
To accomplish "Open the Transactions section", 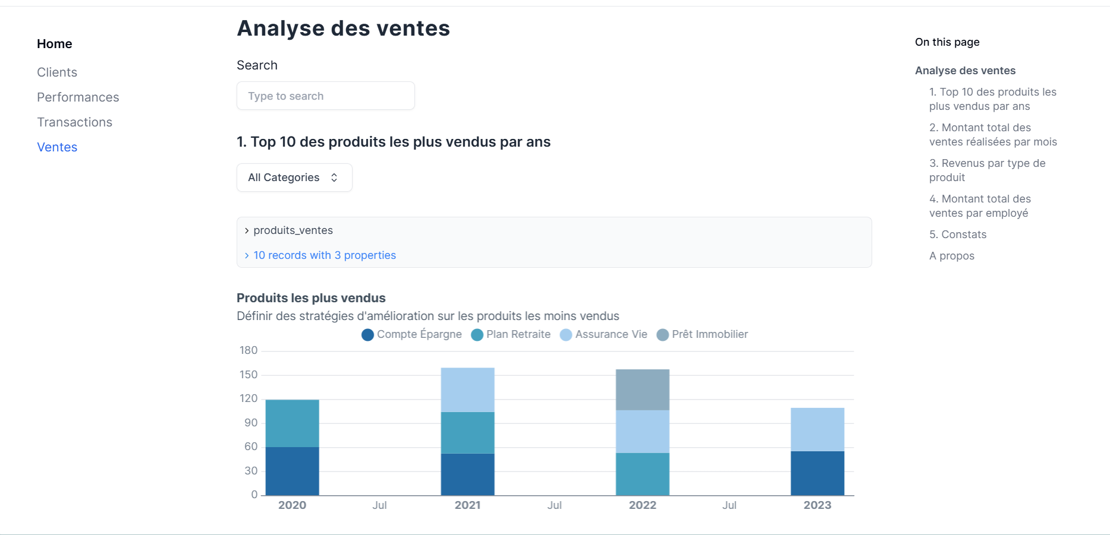I will pos(74,122).
